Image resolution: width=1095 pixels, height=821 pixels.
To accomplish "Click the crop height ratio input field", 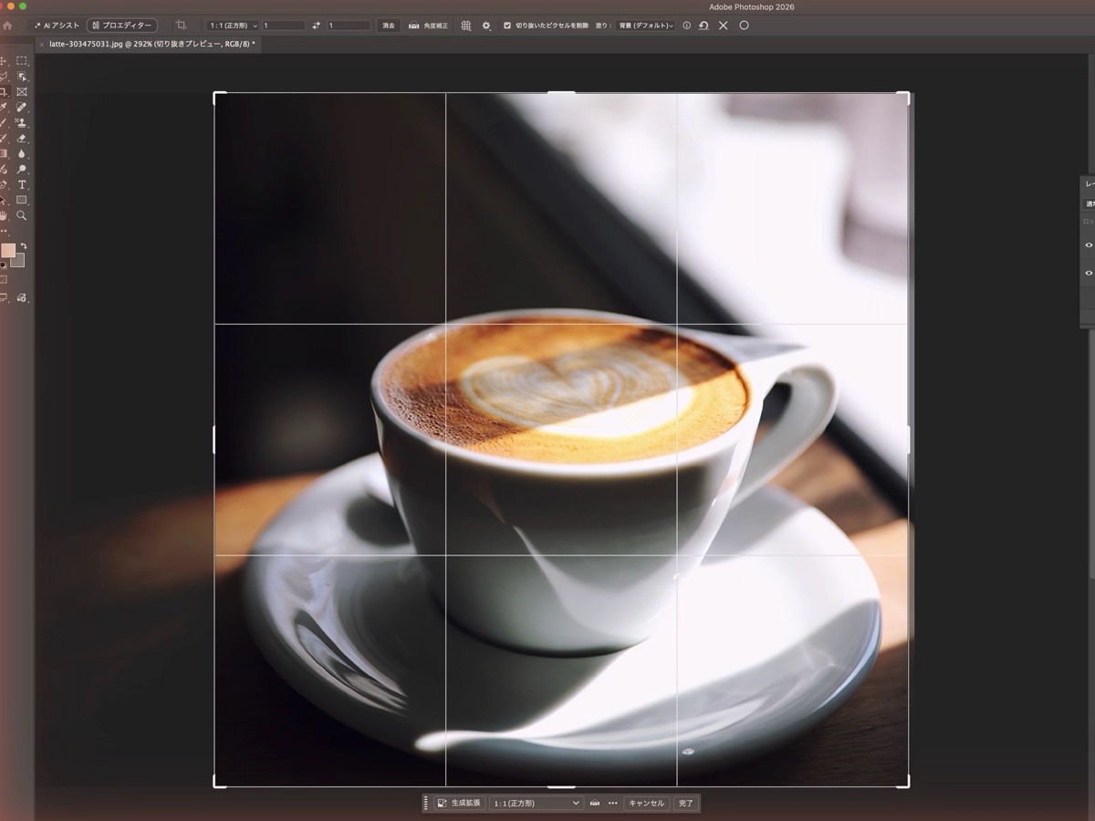I will click(349, 26).
